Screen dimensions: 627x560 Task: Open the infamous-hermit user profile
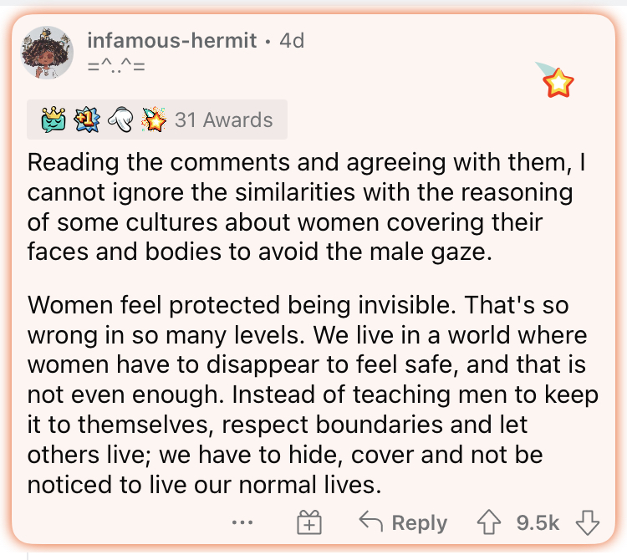(x=172, y=40)
